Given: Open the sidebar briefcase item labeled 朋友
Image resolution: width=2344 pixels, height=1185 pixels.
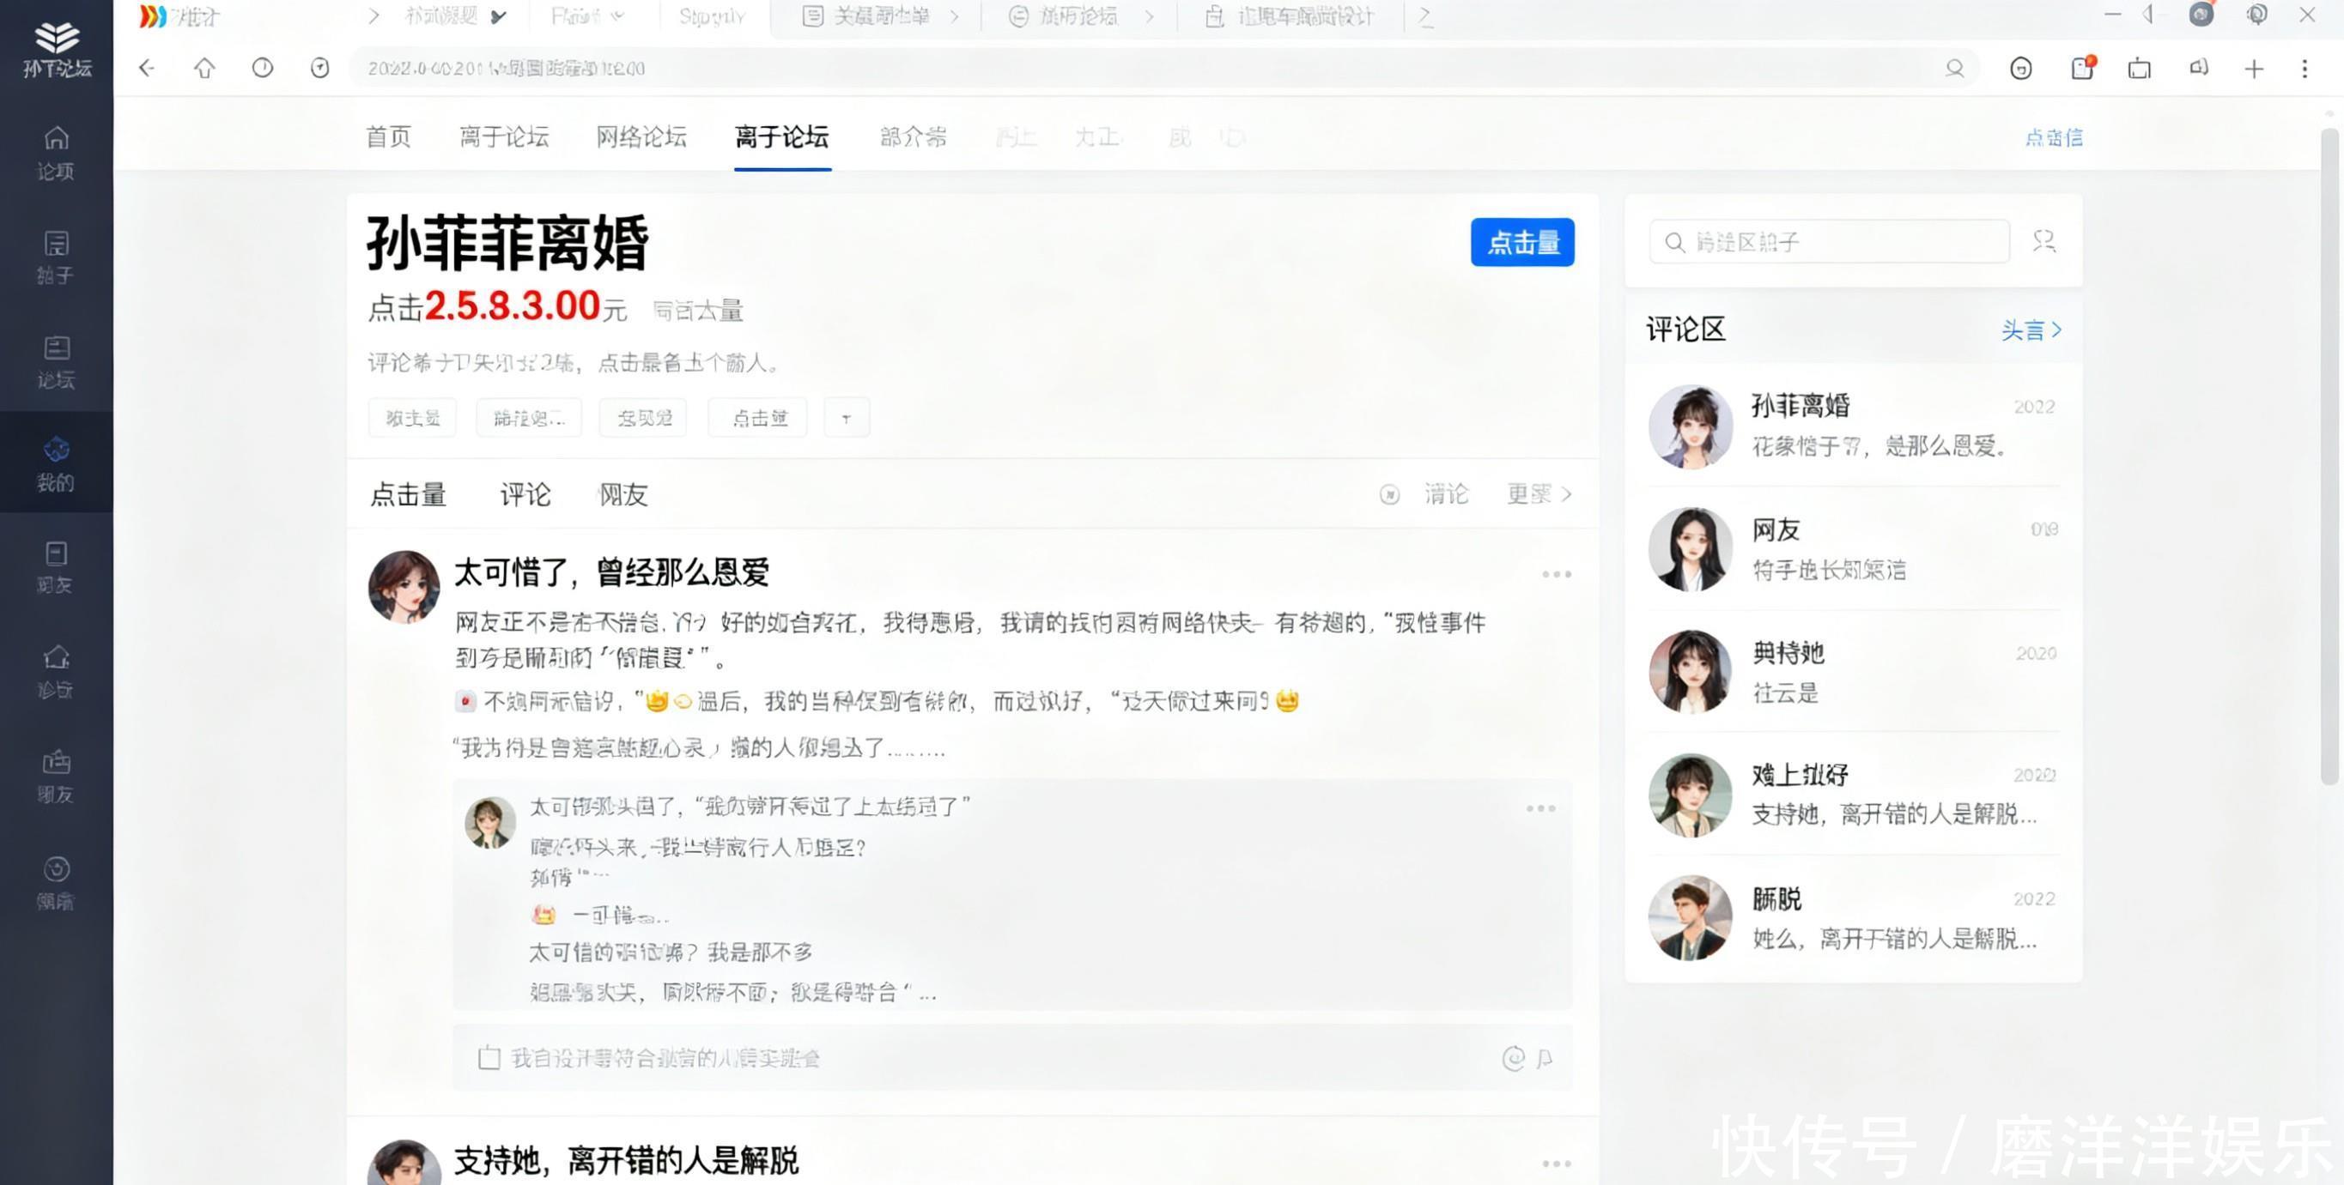Looking at the screenshot, I should click(x=56, y=776).
